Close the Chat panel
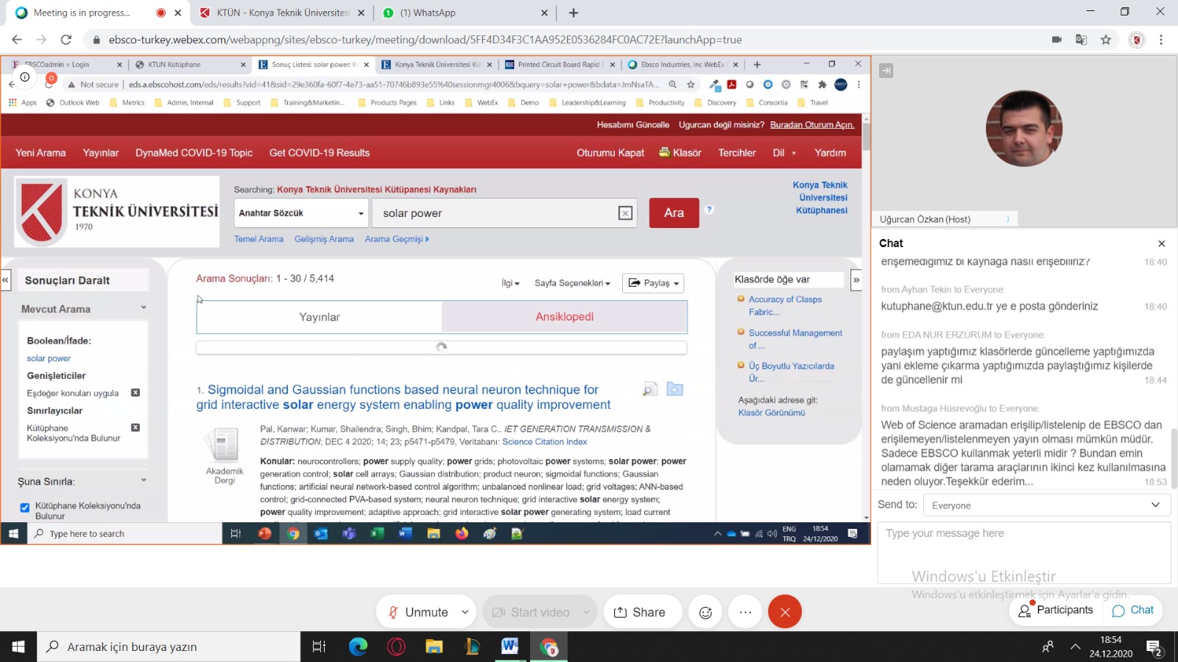 click(1161, 243)
